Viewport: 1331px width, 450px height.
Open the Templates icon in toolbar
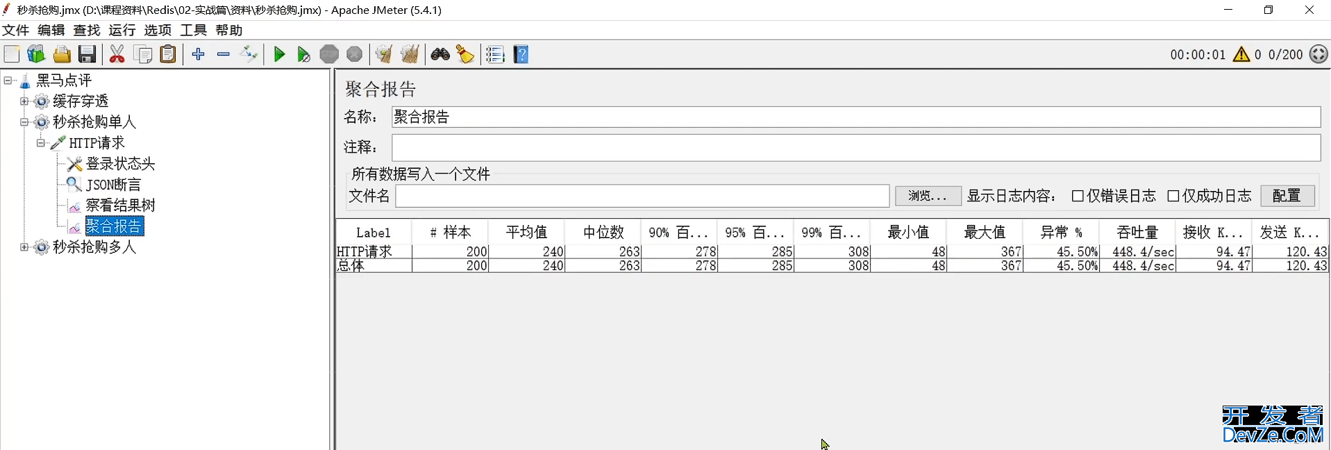tap(36, 54)
